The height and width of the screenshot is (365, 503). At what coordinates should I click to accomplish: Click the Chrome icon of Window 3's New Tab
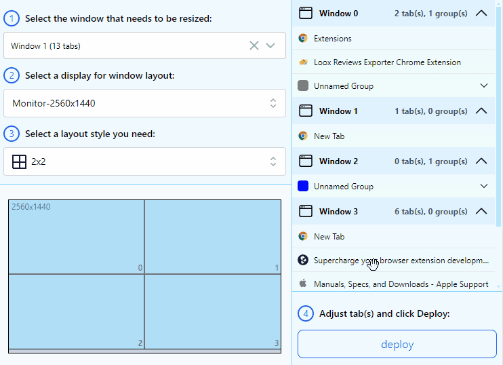point(303,236)
